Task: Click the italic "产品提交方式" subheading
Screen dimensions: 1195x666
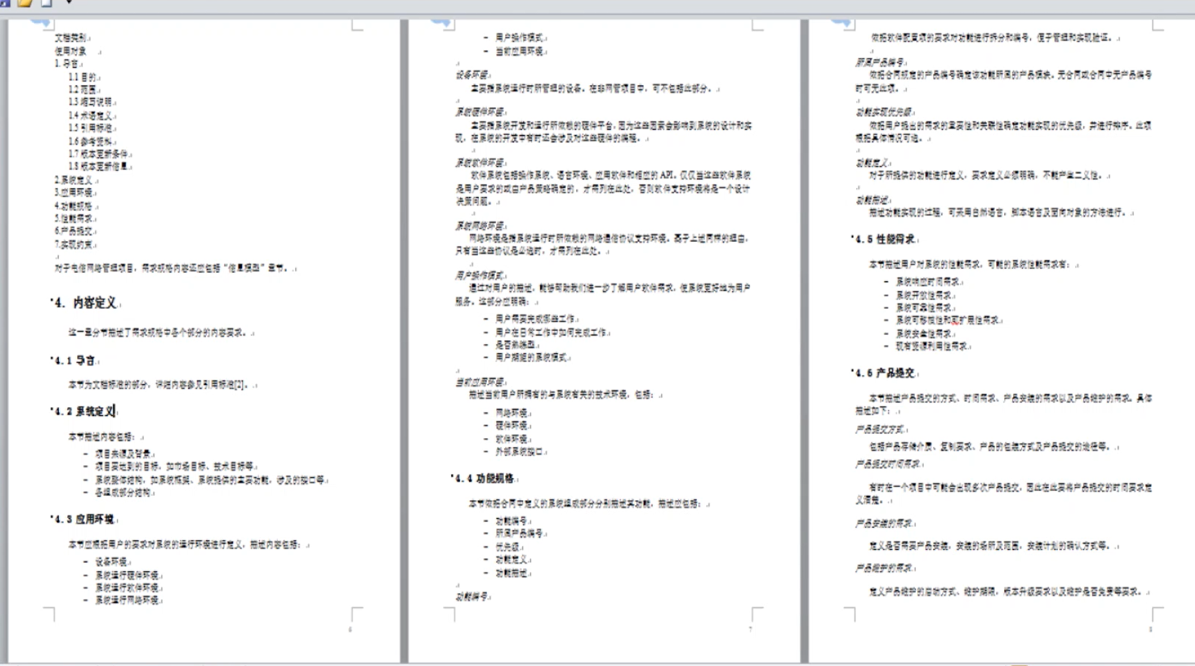Action: click(x=880, y=429)
